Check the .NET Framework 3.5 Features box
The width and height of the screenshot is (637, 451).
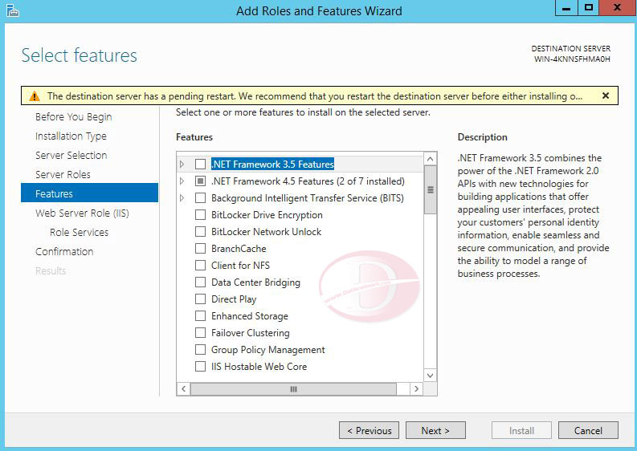(x=200, y=164)
